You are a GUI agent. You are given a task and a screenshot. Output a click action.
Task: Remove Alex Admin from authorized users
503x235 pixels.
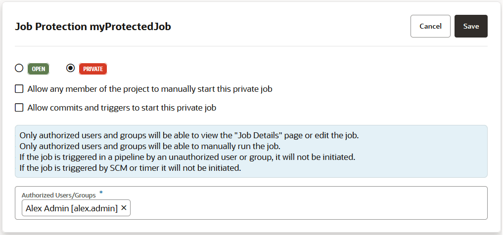(x=124, y=208)
